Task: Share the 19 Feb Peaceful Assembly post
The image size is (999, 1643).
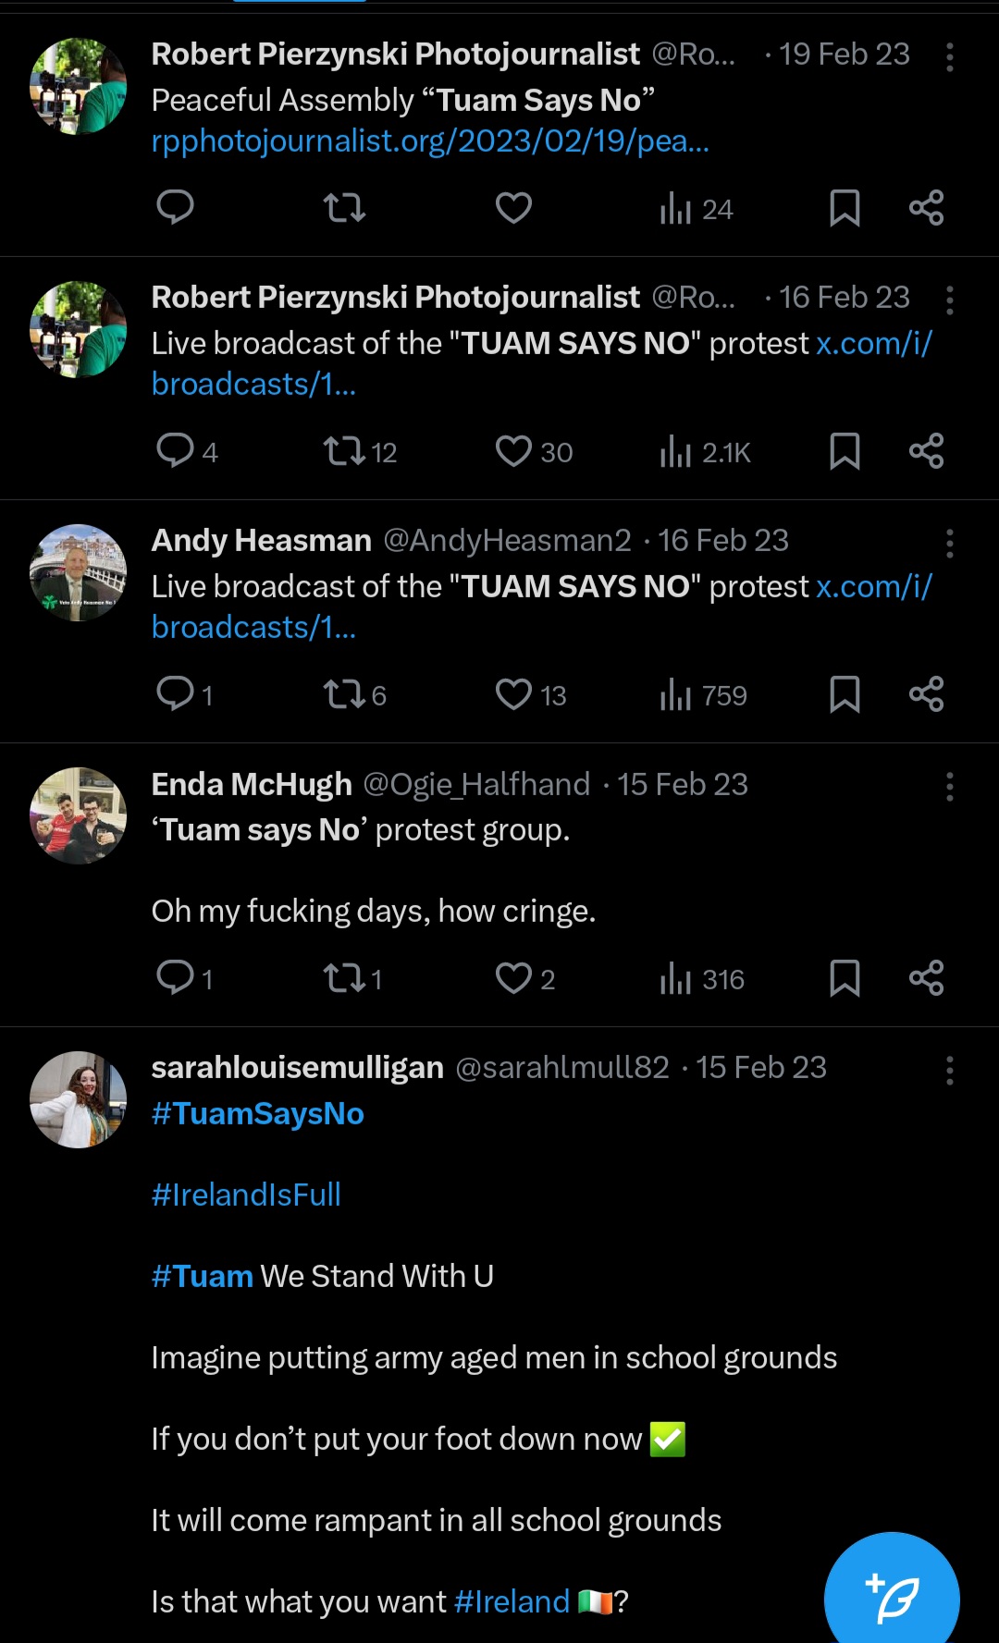Action: pyautogui.click(x=926, y=208)
